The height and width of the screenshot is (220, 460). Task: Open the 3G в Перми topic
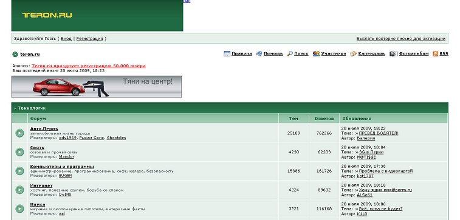(371, 152)
